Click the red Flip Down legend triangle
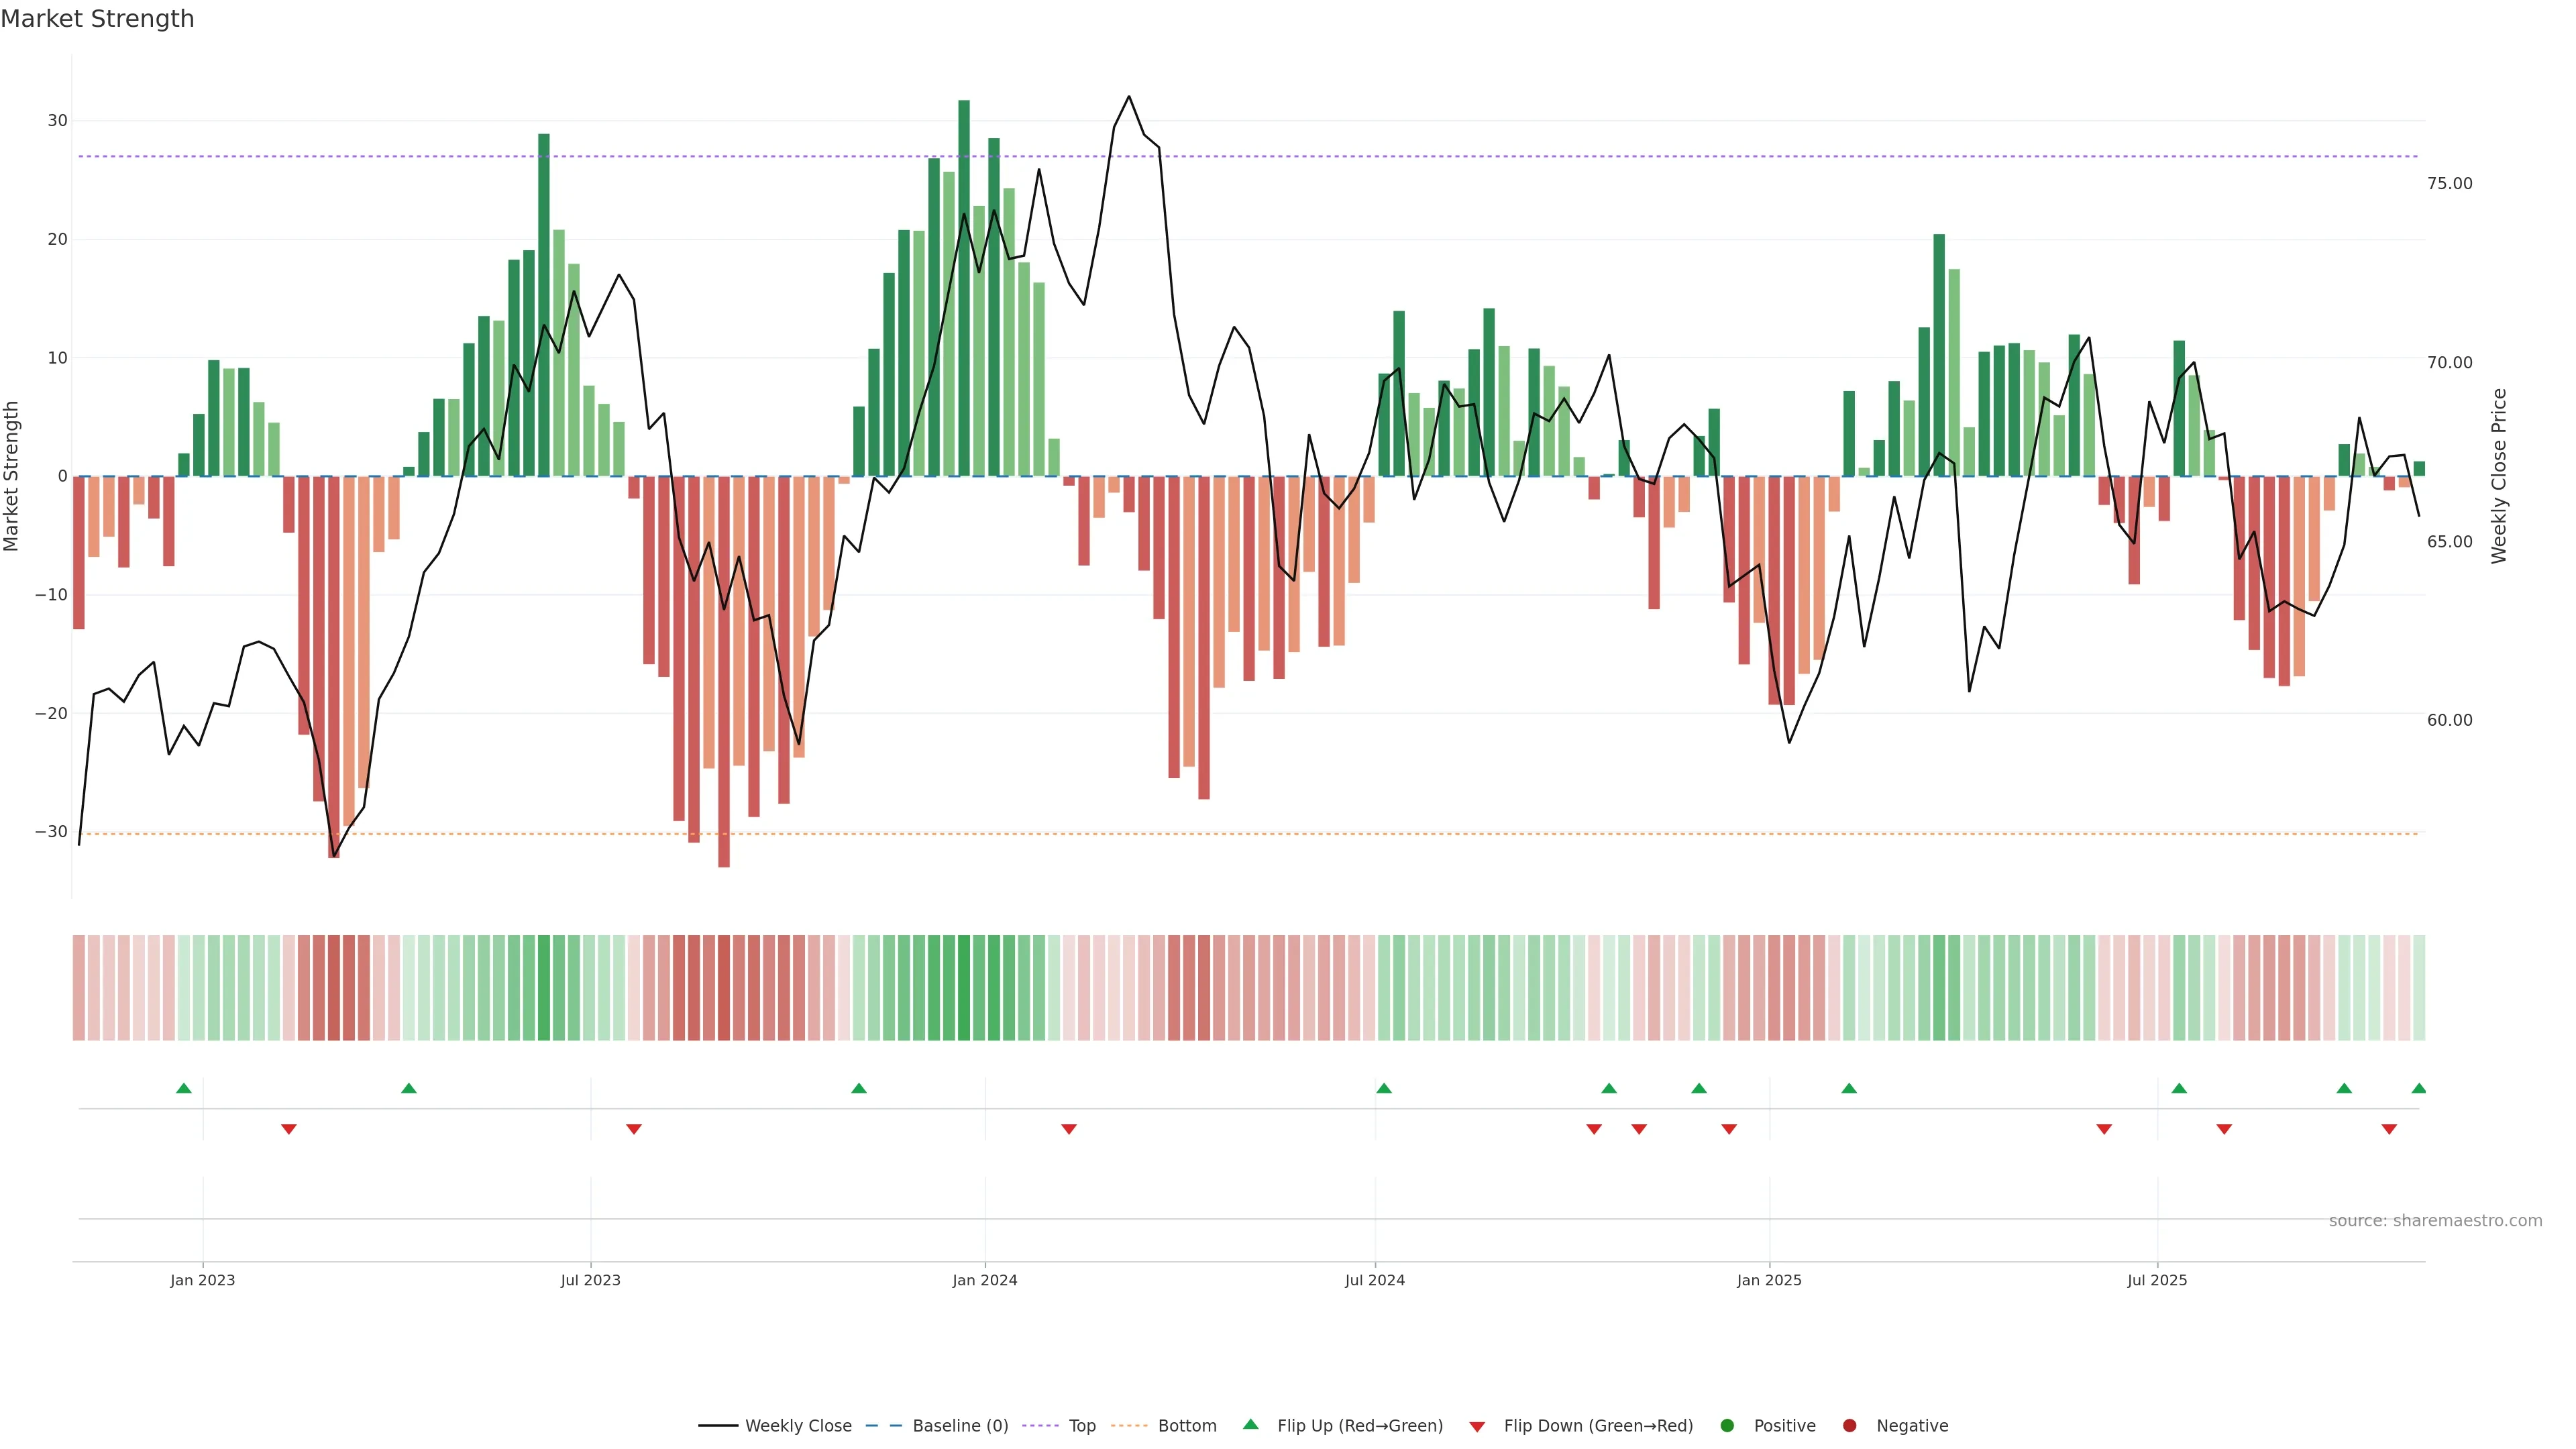 point(1477,1426)
